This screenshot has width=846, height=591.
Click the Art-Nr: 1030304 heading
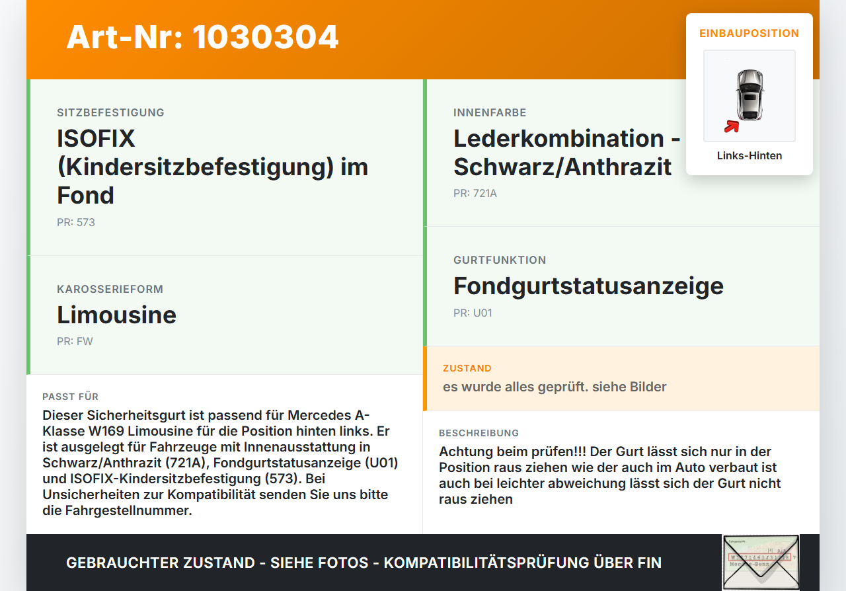click(x=202, y=37)
